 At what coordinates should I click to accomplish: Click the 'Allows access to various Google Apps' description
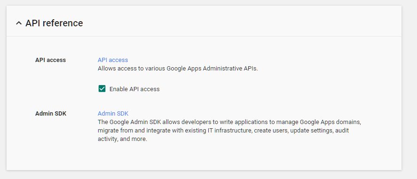[178, 69]
